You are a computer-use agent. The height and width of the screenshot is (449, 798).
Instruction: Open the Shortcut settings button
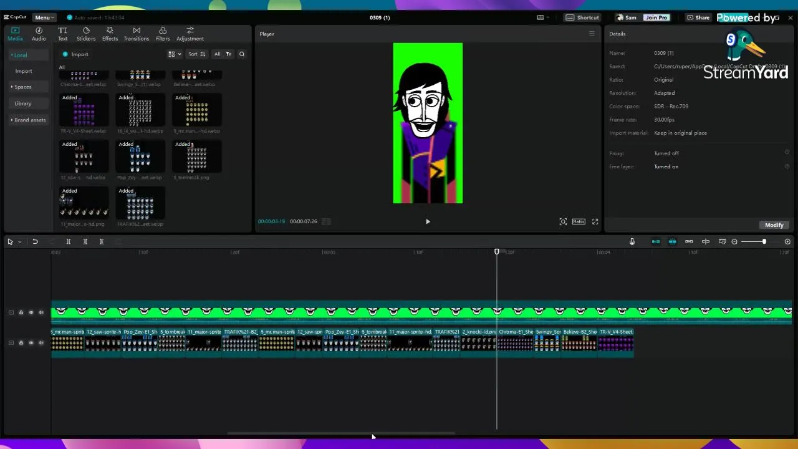(x=582, y=17)
